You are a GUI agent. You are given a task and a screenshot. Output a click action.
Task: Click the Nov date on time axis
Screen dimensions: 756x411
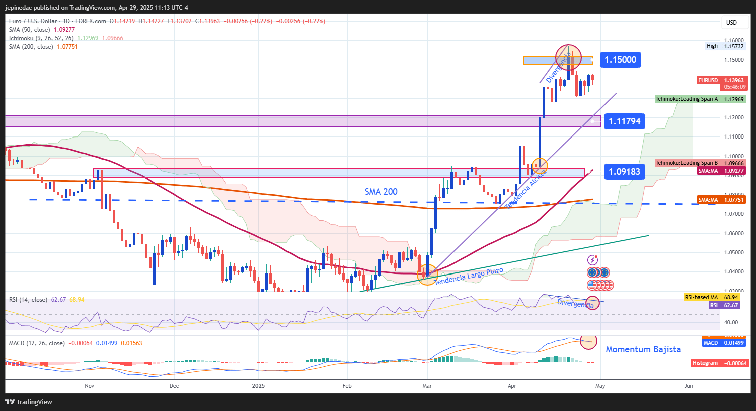click(x=89, y=386)
